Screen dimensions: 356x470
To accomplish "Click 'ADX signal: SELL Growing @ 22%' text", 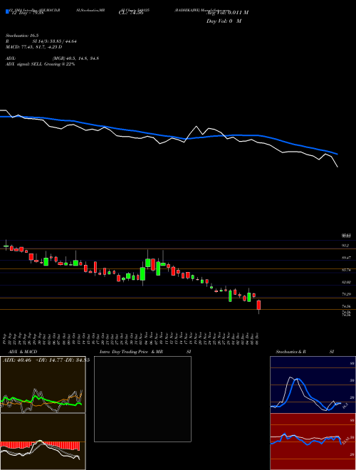I will click(40, 64).
